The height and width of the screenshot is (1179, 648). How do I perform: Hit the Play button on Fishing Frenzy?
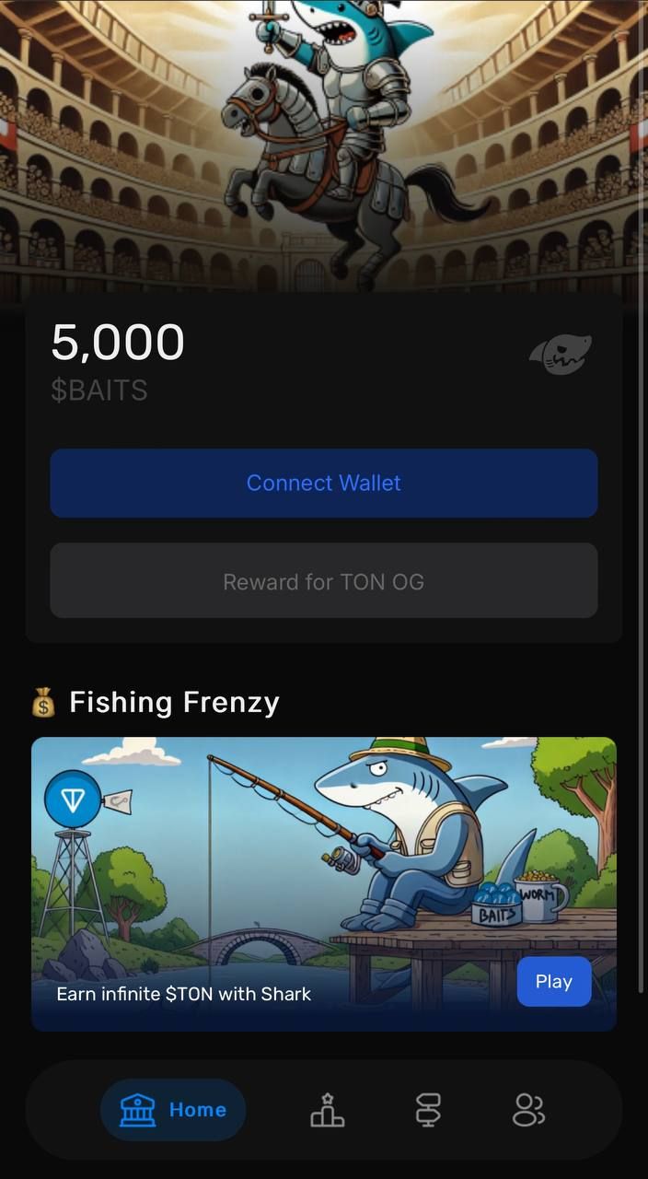pos(553,981)
